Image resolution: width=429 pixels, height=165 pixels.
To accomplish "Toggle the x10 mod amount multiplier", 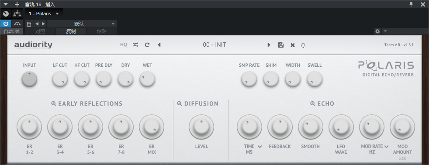I will point(402,158).
